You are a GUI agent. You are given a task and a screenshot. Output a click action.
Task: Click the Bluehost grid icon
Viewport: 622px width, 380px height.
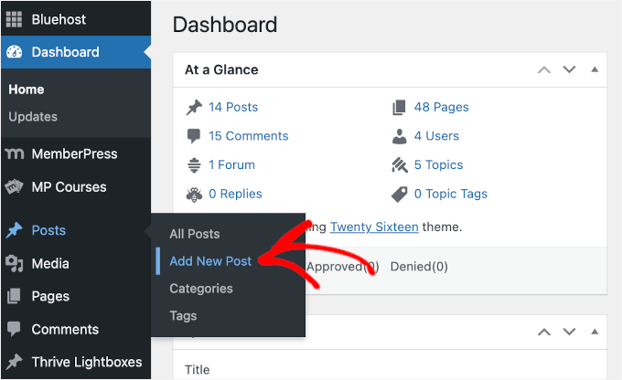click(x=14, y=19)
